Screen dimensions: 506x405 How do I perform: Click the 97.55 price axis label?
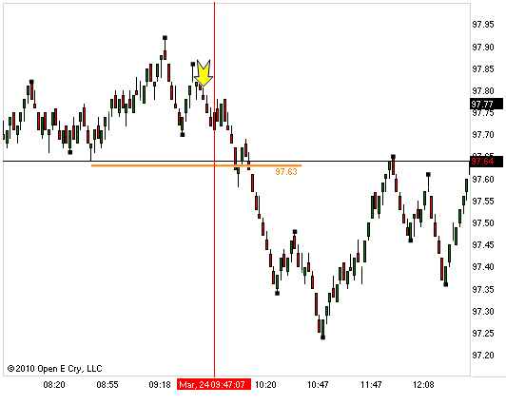(x=483, y=202)
